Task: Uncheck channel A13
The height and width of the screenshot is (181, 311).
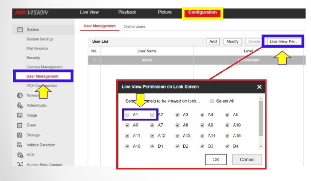Action: pyautogui.click(x=177, y=136)
